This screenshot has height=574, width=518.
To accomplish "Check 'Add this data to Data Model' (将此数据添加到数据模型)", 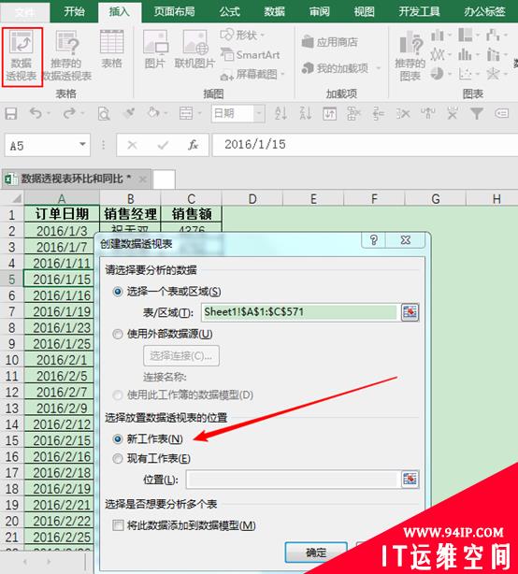I will 184,525.
